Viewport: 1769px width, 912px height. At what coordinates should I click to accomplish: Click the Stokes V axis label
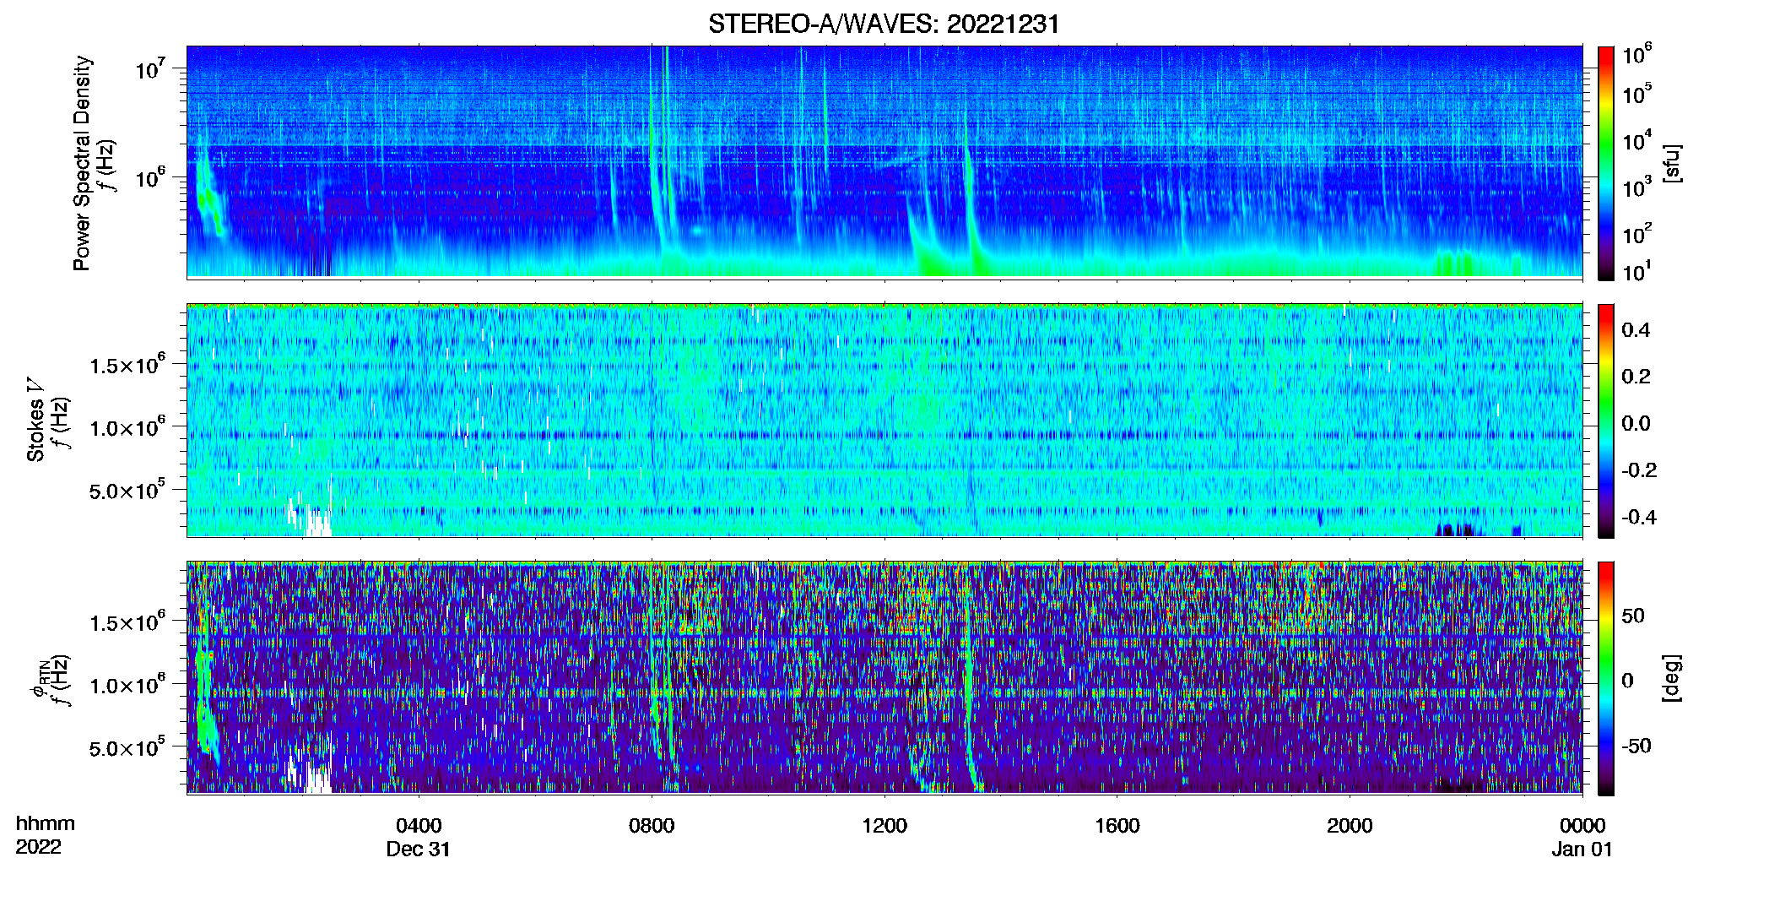pyautogui.click(x=36, y=421)
